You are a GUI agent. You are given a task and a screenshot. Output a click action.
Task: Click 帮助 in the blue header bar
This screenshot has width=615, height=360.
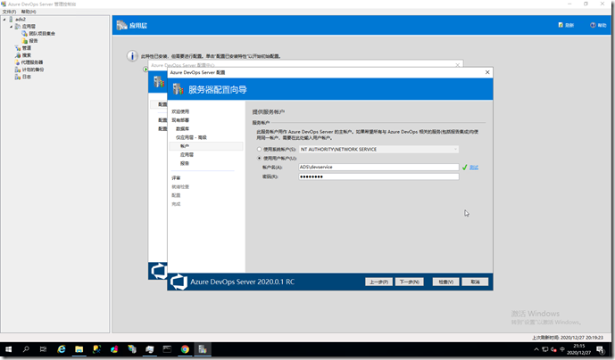pos(598,25)
